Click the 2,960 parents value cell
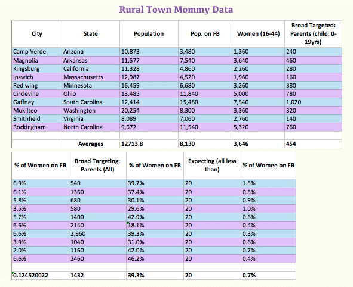The image size is (353, 287). pyautogui.click(x=97, y=233)
